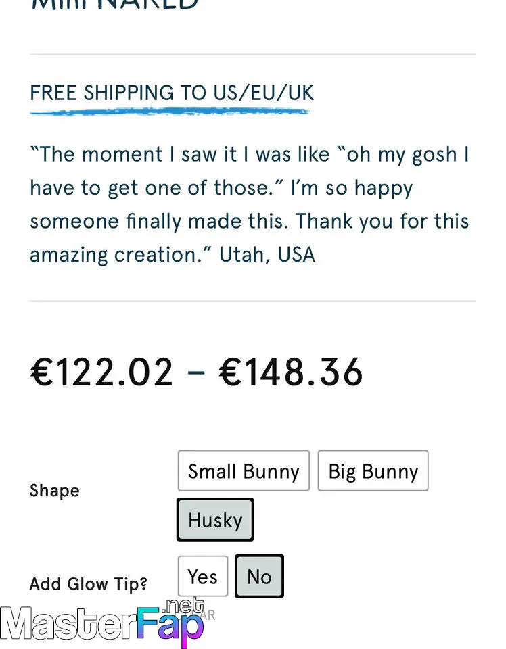Click the Add Glow Tip? label
This screenshot has height=649, width=506.
tap(88, 583)
